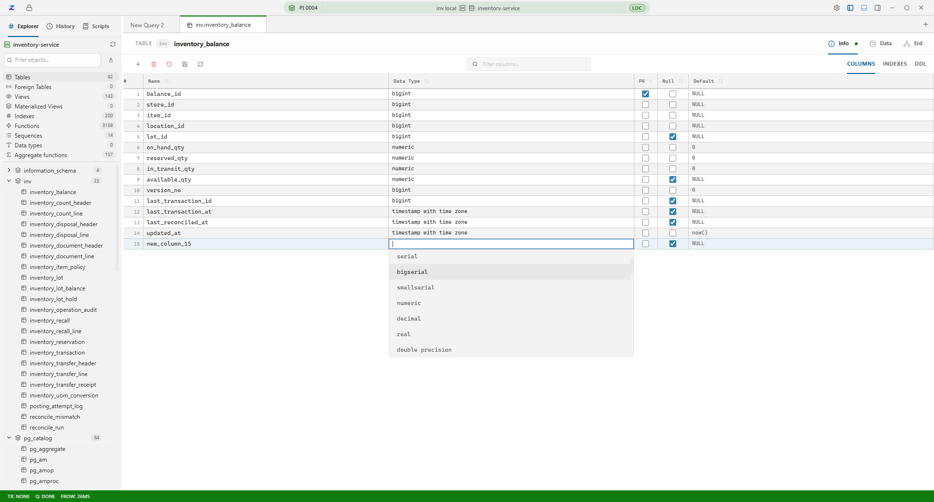Viewport: 934px width, 502px height.
Task: Expand the information_schema node
Action: coord(8,170)
